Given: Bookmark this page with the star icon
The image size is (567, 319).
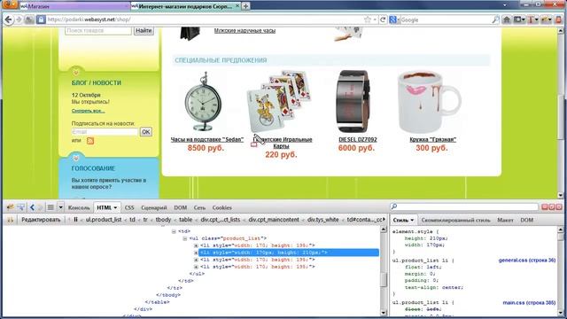Looking at the screenshot, I should coord(368,19).
